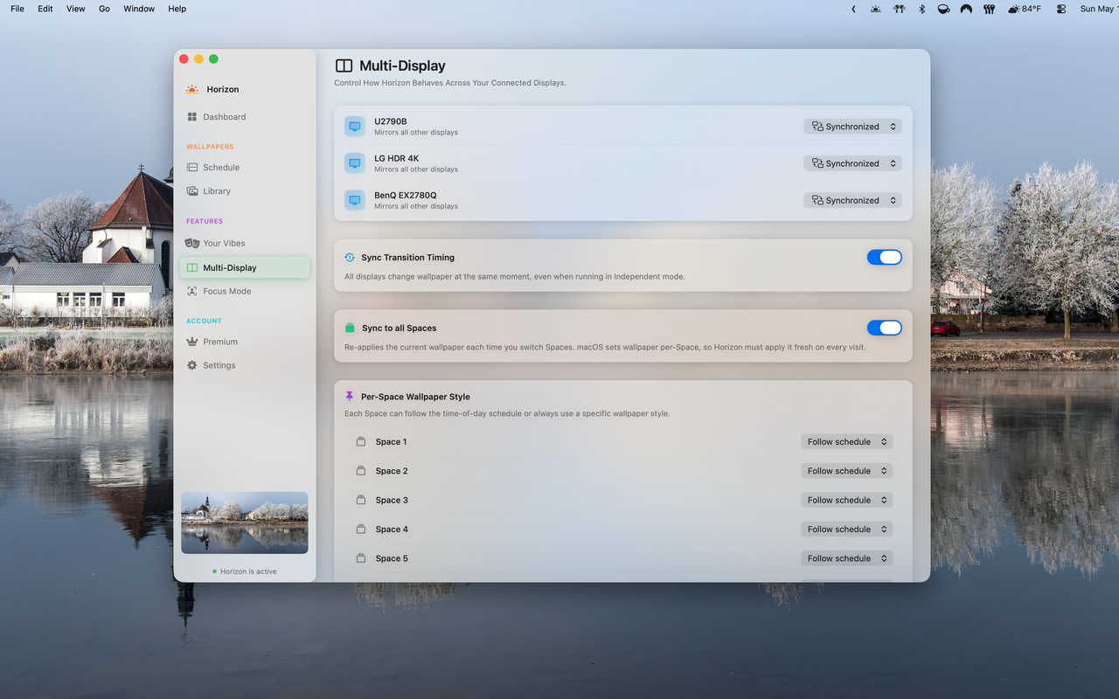Screen dimensions: 1119x699
Task: Click the Sync Transition Timing icon
Action: click(x=350, y=258)
